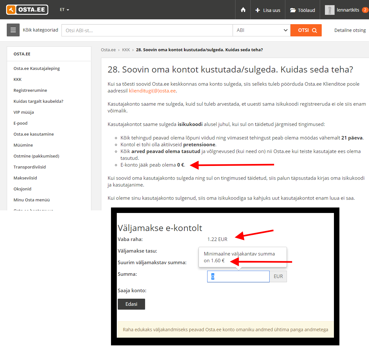Go to home via house icon

coord(243,10)
